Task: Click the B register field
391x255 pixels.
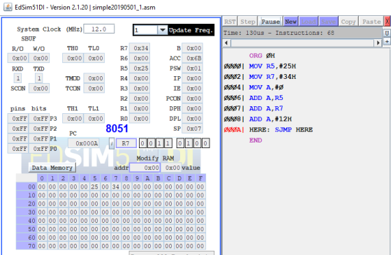Action: (x=192, y=48)
